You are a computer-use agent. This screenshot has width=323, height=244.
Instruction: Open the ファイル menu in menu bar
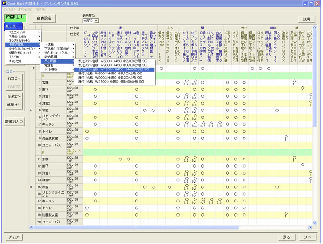click(x=9, y=9)
